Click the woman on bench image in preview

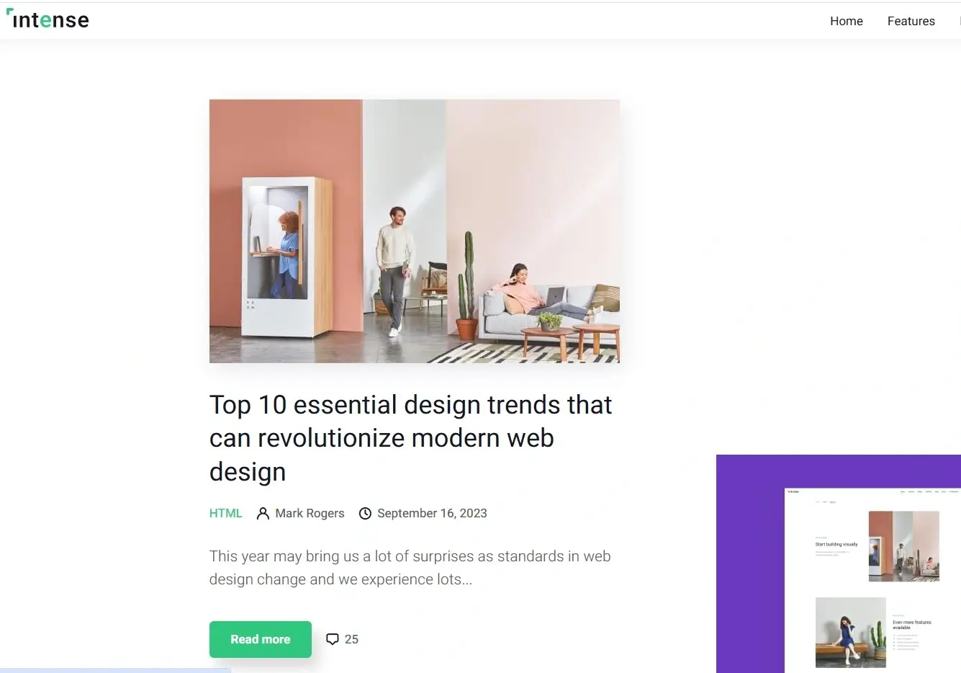tap(850, 632)
